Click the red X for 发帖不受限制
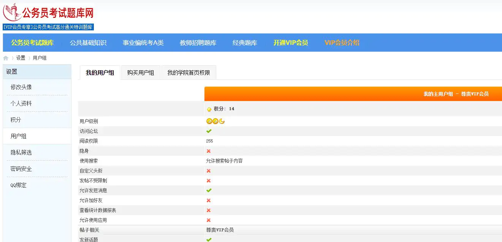The height and width of the screenshot is (242, 502). (x=209, y=180)
